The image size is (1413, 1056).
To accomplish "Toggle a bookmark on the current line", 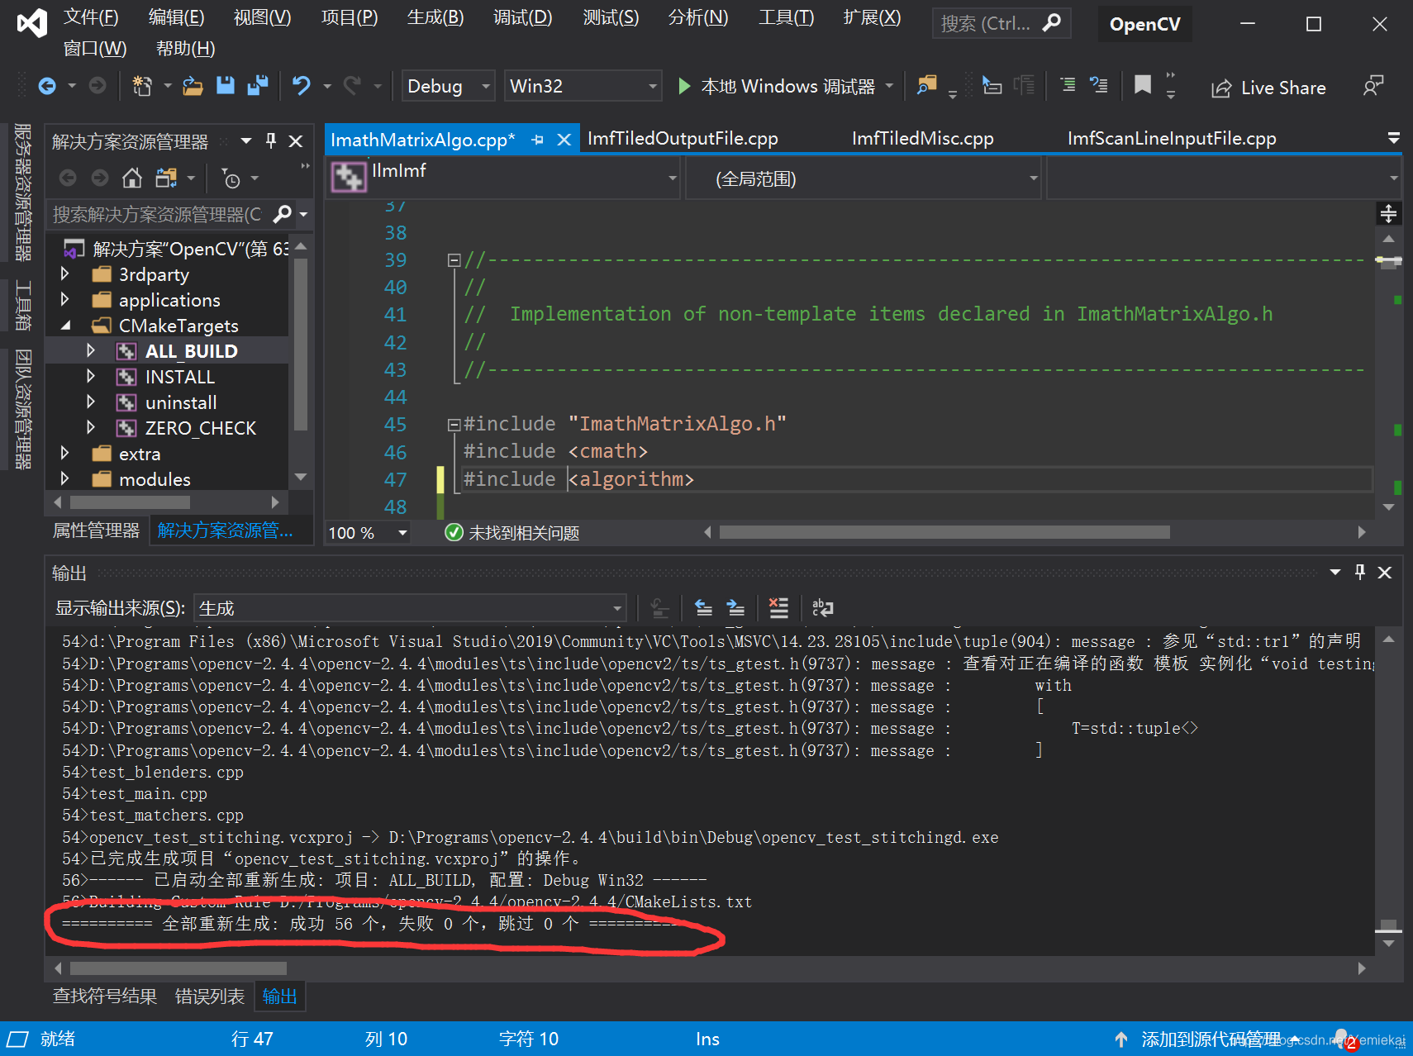I will (1142, 86).
